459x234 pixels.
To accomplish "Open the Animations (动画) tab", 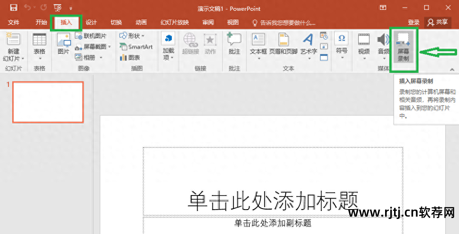I will point(141,23).
